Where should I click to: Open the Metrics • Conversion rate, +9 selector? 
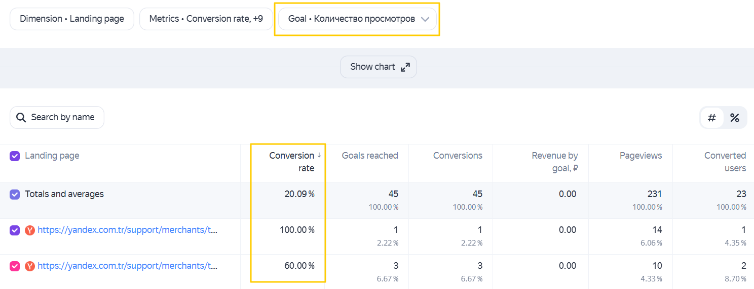click(206, 19)
